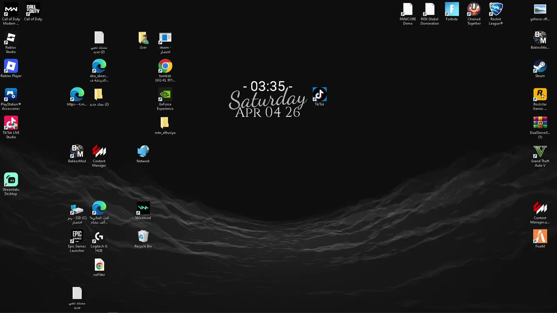Open Rockstar Games Launcher

[x=540, y=99]
